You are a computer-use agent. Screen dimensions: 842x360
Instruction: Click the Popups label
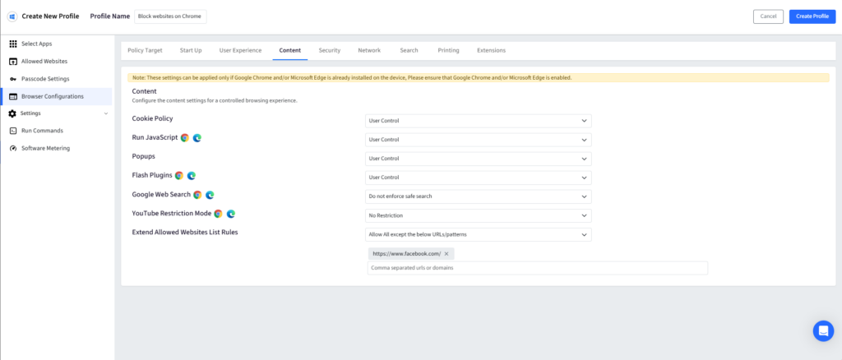[143, 157]
